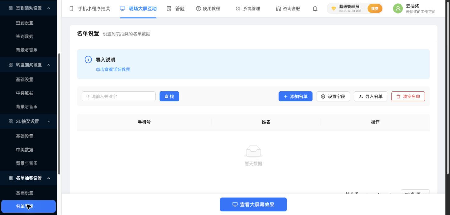
Task: Click the 暂无数据 empty-table text
Action: pos(253,164)
